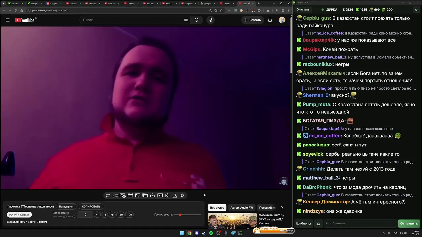Viewport: 422px width, 237px height.
Task: Open the YouTube hamburger guide menu
Action: (7, 20)
